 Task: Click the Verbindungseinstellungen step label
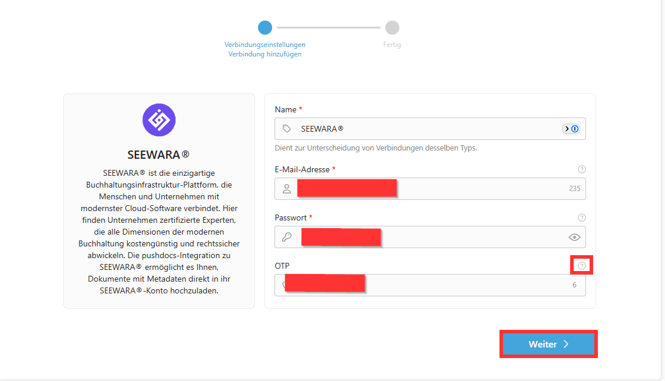[x=265, y=45]
